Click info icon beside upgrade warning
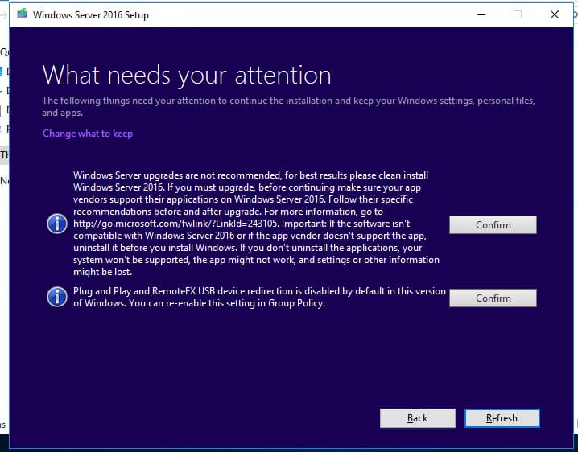The width and height of the screenshot is (578, 452). point(57,224)
